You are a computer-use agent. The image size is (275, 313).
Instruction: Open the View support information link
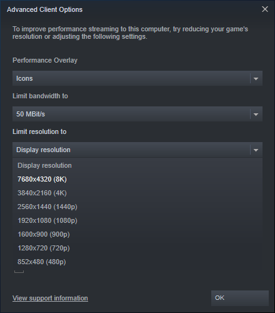coord(50,298)
